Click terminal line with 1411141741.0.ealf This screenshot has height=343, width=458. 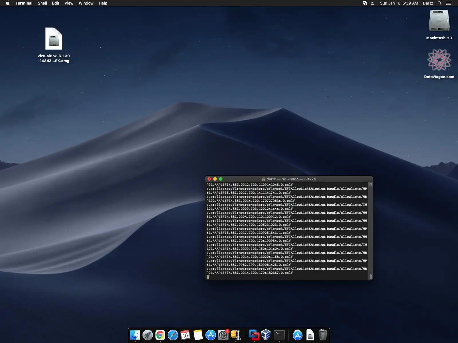[x=248, y=193]
